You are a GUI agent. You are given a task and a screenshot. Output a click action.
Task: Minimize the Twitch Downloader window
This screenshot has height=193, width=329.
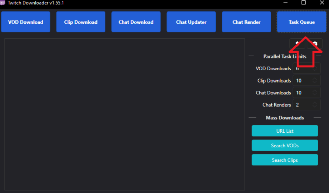(x=285, y=3)
